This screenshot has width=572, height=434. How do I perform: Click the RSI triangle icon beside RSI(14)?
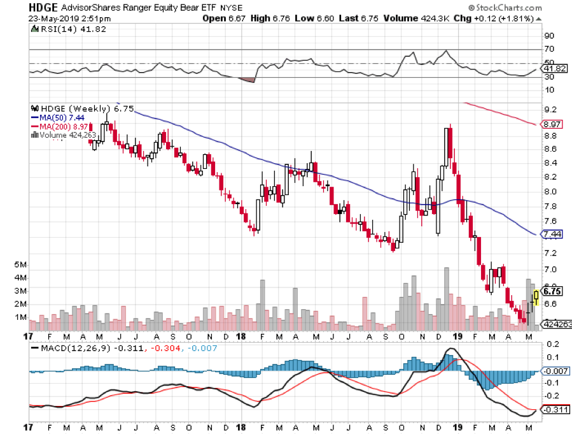[x=34, y=29]
